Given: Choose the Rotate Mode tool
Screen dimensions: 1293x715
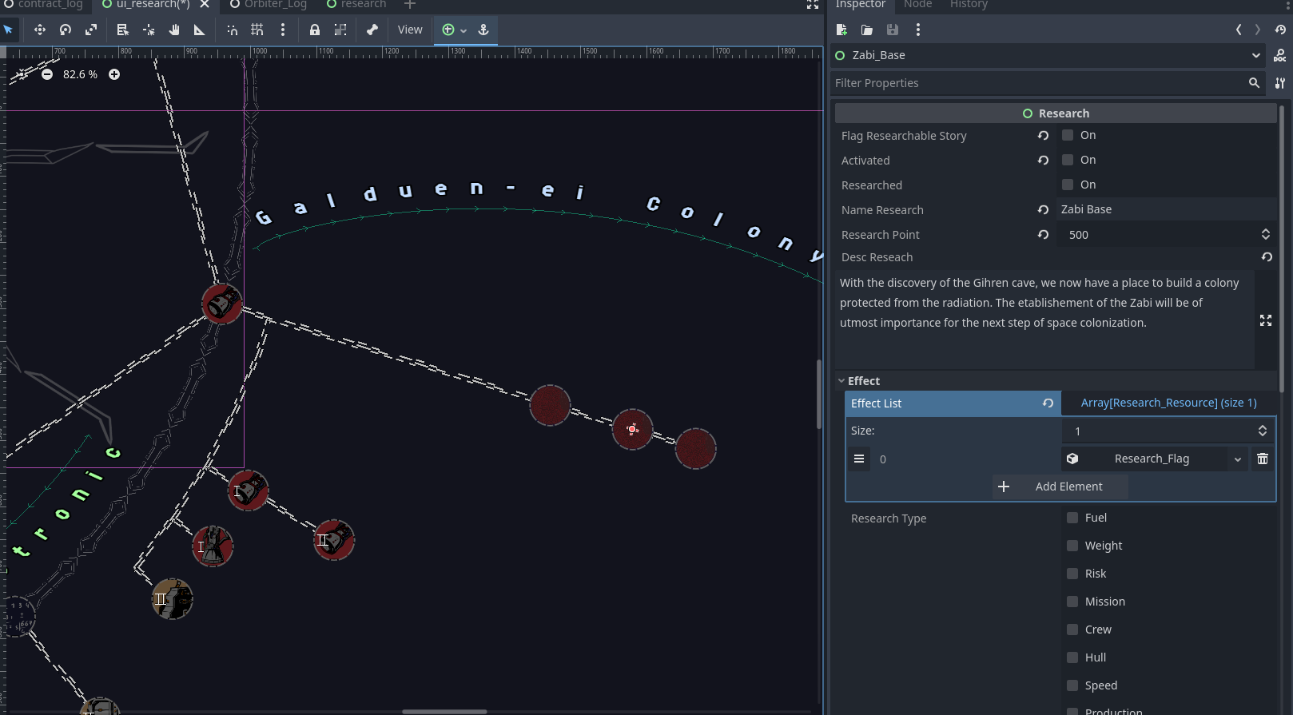Looking at the screenshot, I should tap(66, 30).
